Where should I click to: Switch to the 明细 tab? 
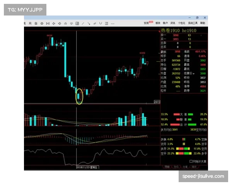pos(167,167)
